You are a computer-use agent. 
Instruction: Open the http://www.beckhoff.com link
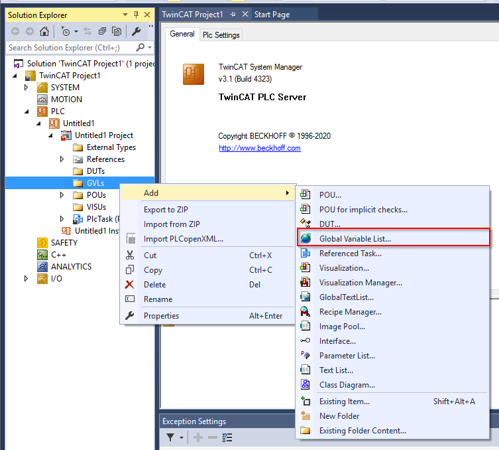[x=260, y=148]
